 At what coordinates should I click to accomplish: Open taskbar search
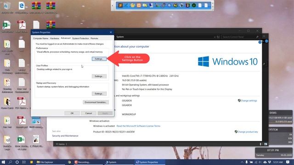tap(10, 162)
